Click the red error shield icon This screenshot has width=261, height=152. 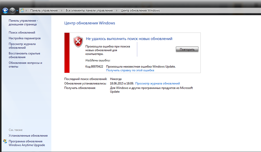(x=78, y=42)
